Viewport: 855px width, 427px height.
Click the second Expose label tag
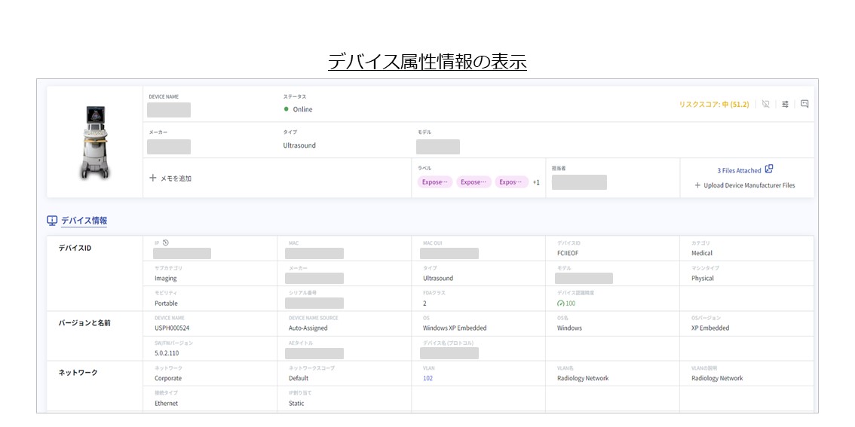[473, 182]
